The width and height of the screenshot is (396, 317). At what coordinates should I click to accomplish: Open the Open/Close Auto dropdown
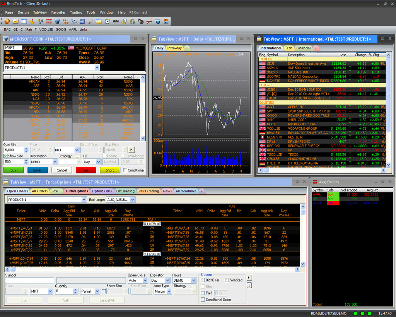pyautogui.click(x=145, y=280)
